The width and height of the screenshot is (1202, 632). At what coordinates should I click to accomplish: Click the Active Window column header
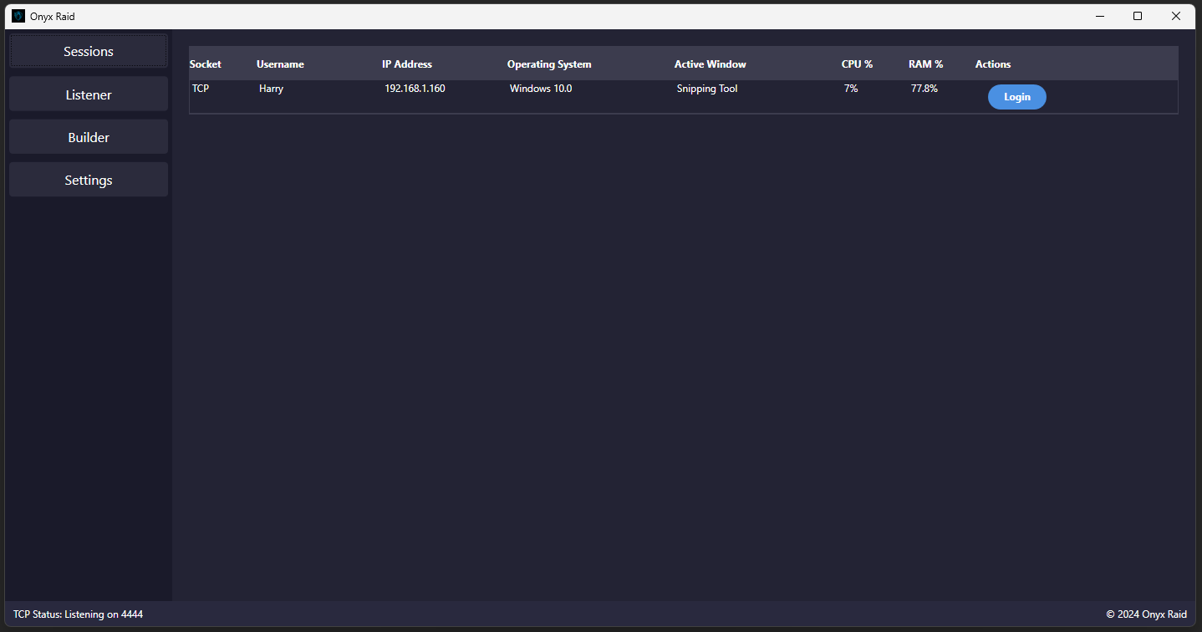click(x=710, y=64)
